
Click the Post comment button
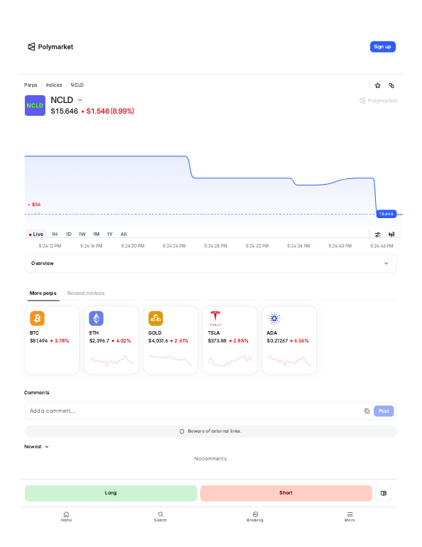point(384,411)
